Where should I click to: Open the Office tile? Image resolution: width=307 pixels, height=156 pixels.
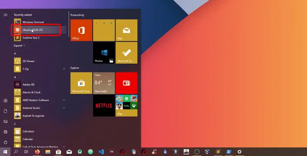[x=81, y=30]
